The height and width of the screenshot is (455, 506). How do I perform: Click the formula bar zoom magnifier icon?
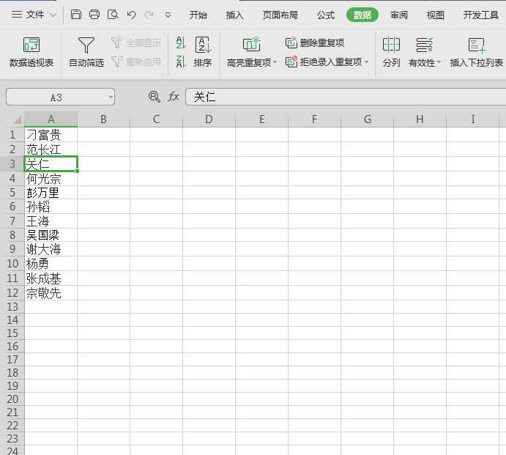pos(155,97)
